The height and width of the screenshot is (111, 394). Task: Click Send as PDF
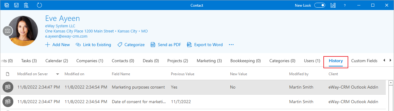[166, 45]
